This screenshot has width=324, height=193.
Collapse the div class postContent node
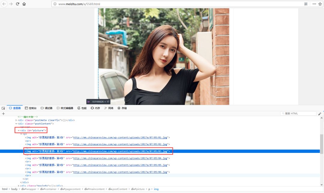(16, 124)
